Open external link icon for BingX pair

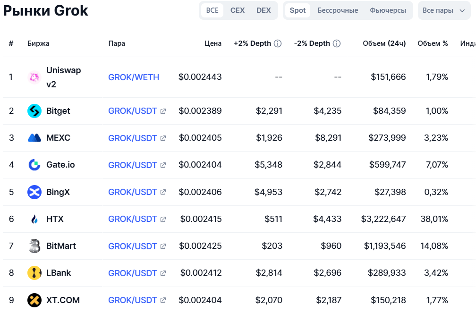point(163,192)
